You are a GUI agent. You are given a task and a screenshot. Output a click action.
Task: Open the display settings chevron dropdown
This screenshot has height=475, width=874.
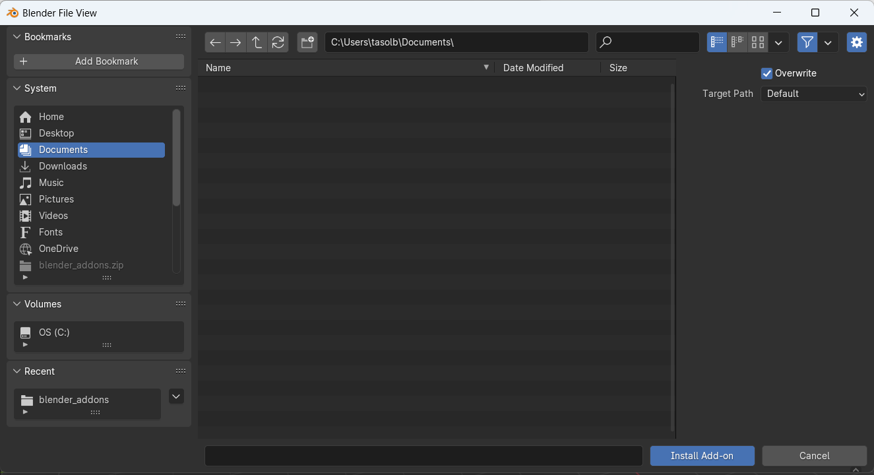778,42
